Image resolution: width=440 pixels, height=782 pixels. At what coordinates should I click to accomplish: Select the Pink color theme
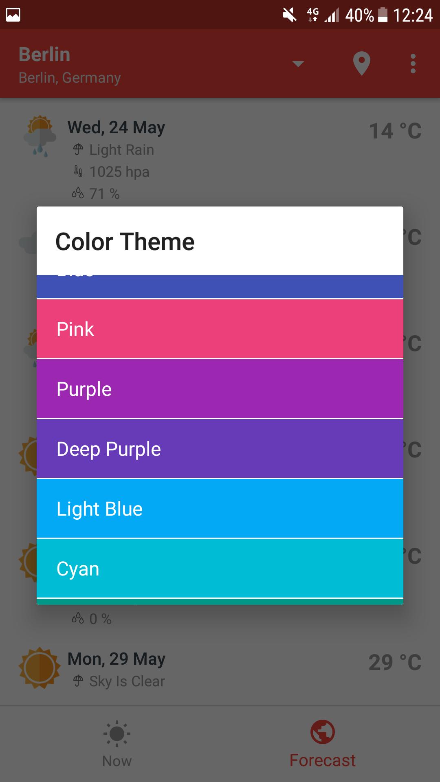tap(220, 329)
